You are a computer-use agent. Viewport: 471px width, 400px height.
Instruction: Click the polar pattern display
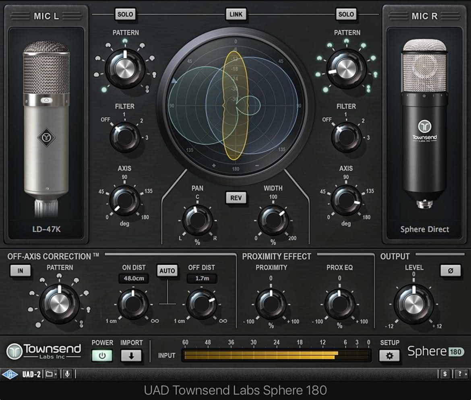pos(235,106)
